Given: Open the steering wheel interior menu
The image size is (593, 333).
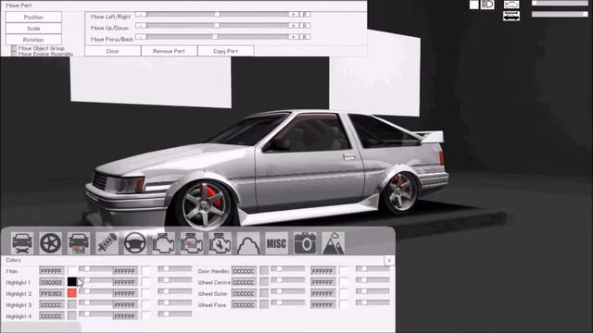Looking at the screenshot, I should coord(135,242).
